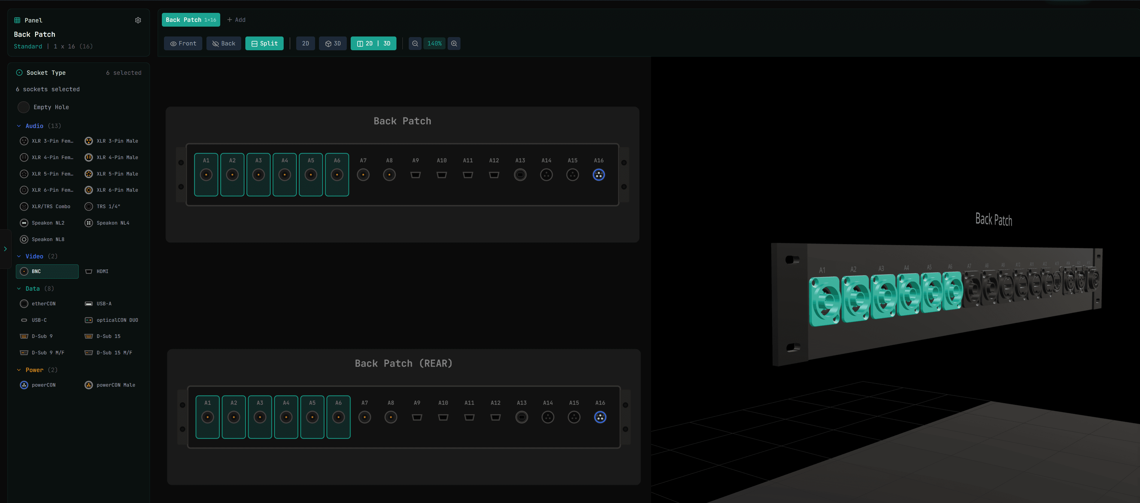
Task: Show the Back view only
Action: [x=224, y=43]
